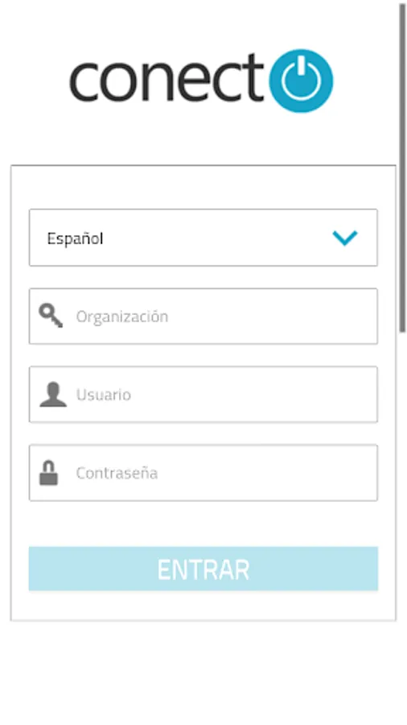This screenshot has height=725, width=407.
Task: Select the Español label text
Action: (76, 238)
